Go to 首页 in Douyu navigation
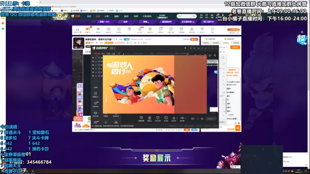310x174 pixels. (89, 16)
